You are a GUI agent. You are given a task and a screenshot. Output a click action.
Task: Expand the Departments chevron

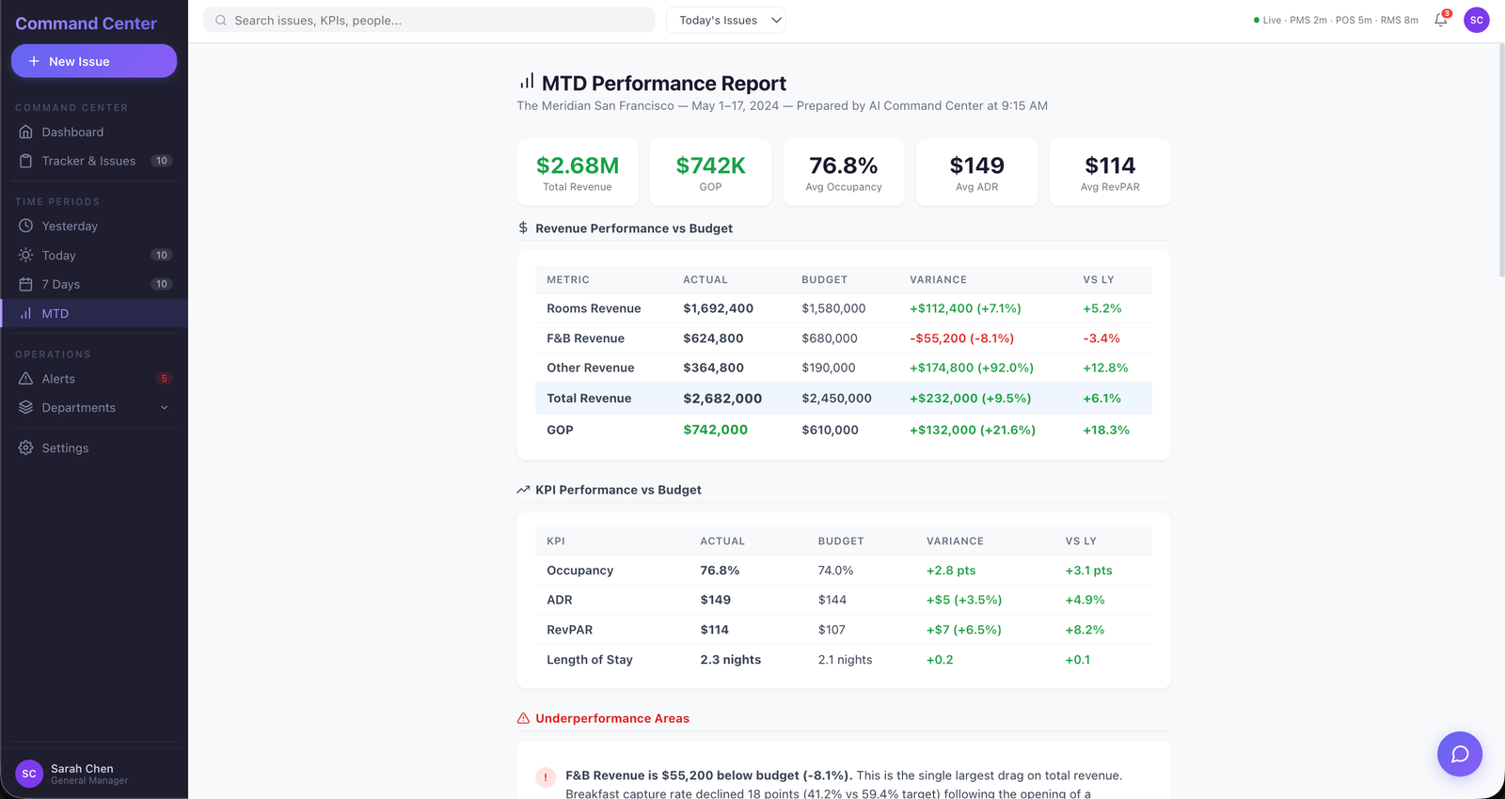click(165, 408)
